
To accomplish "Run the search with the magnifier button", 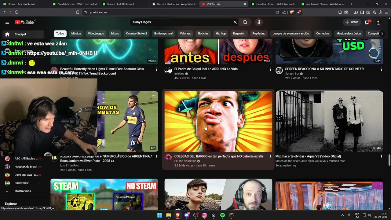I will point(245,22).
